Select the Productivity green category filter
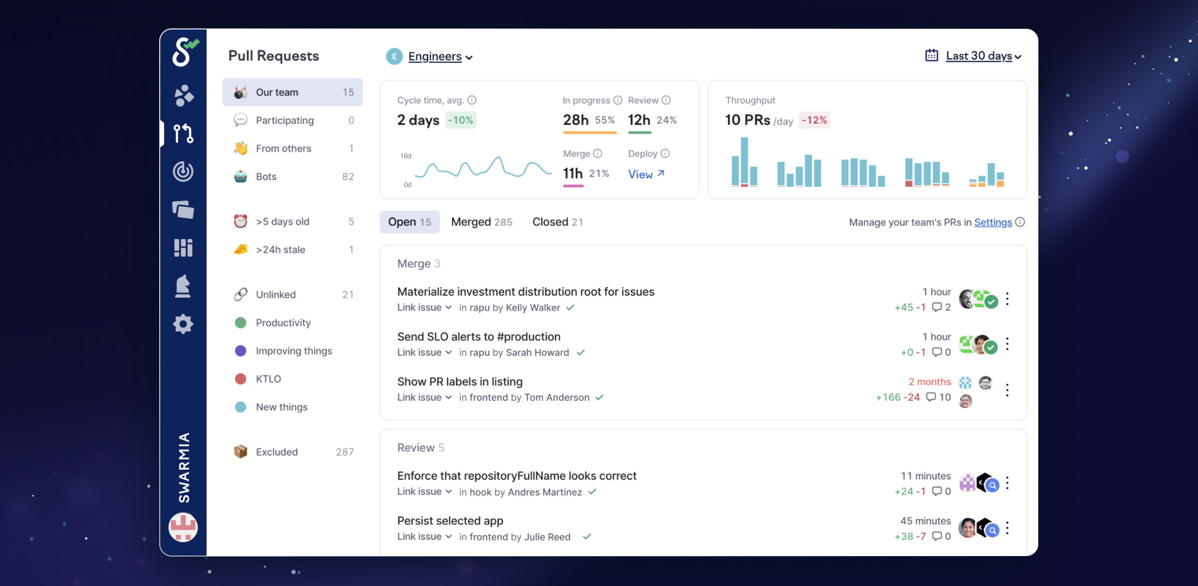1198x586 pixels. tap(283, 323)
